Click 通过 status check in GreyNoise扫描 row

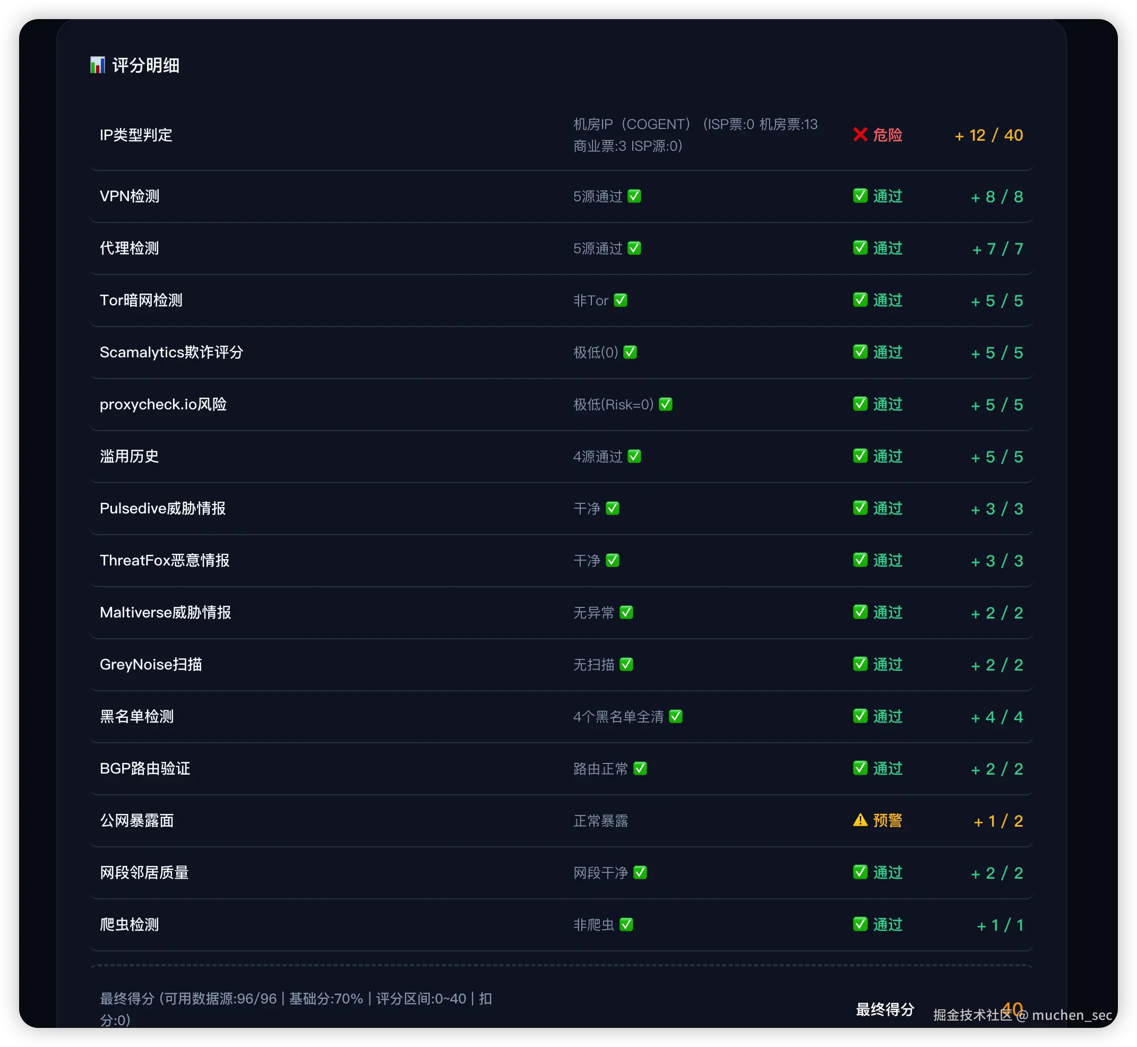[x=860, y=665]
